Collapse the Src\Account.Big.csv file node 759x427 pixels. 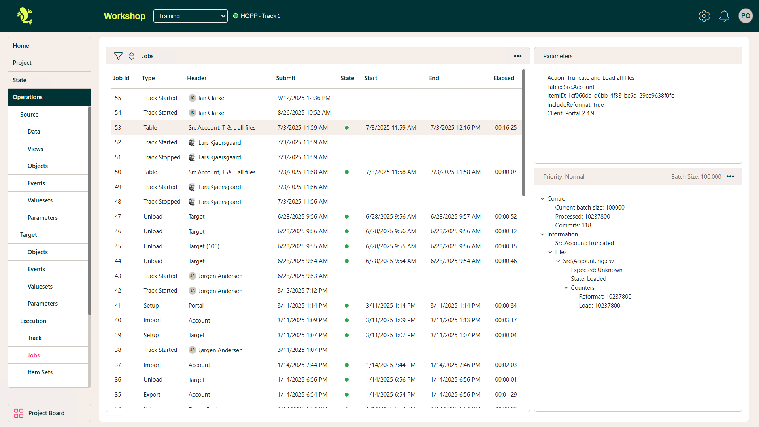tap(558, 261)
